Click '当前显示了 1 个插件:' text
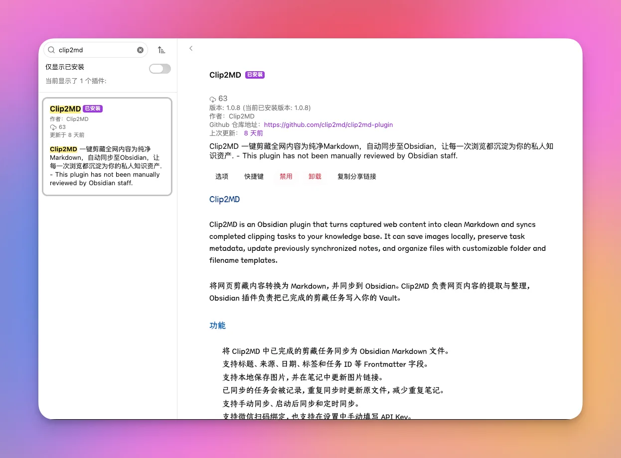 pos(76,81)
